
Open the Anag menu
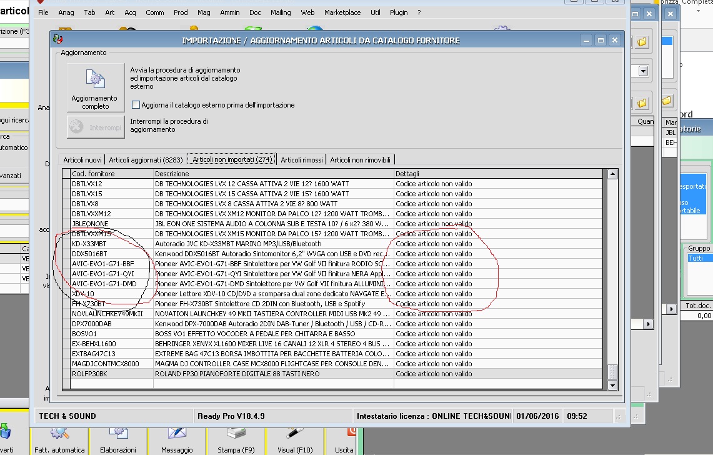pos(66,12)
